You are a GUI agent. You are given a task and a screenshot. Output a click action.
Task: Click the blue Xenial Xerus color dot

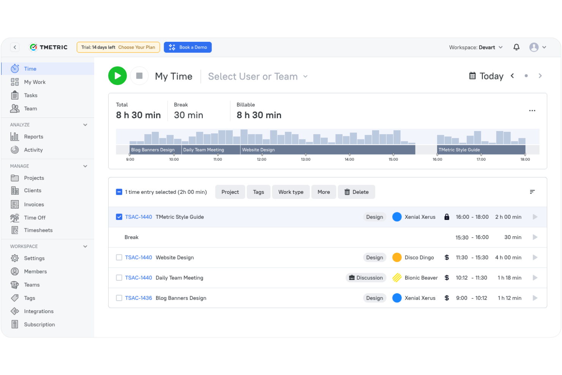coord(397,217)
